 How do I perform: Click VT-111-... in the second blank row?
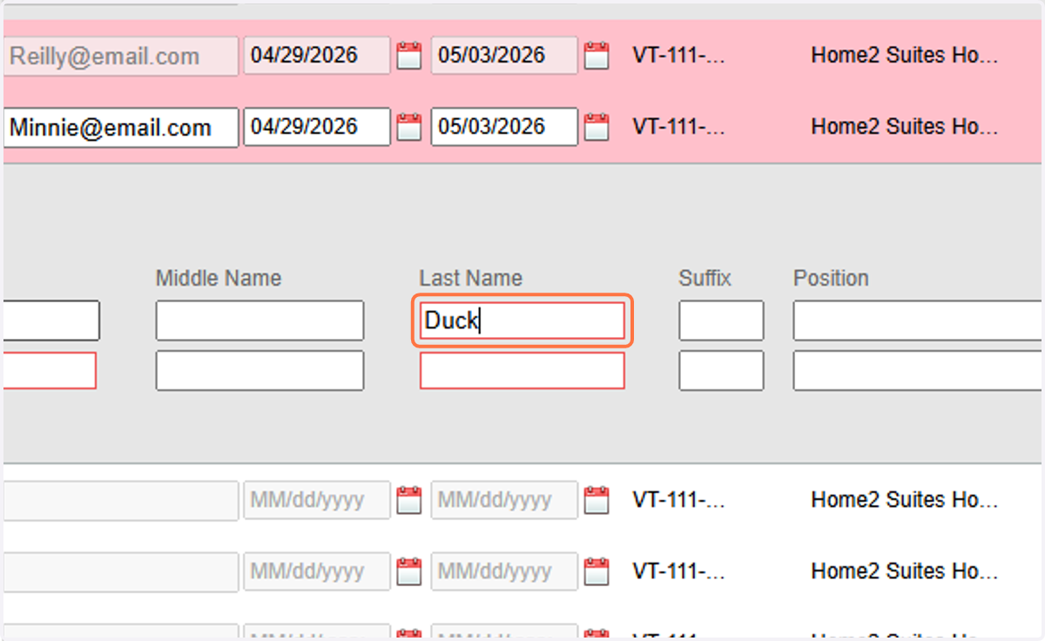678,571
